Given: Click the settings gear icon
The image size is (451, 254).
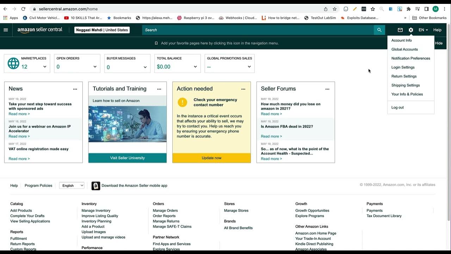Looking at the screenshot, I should pos(411,30).
